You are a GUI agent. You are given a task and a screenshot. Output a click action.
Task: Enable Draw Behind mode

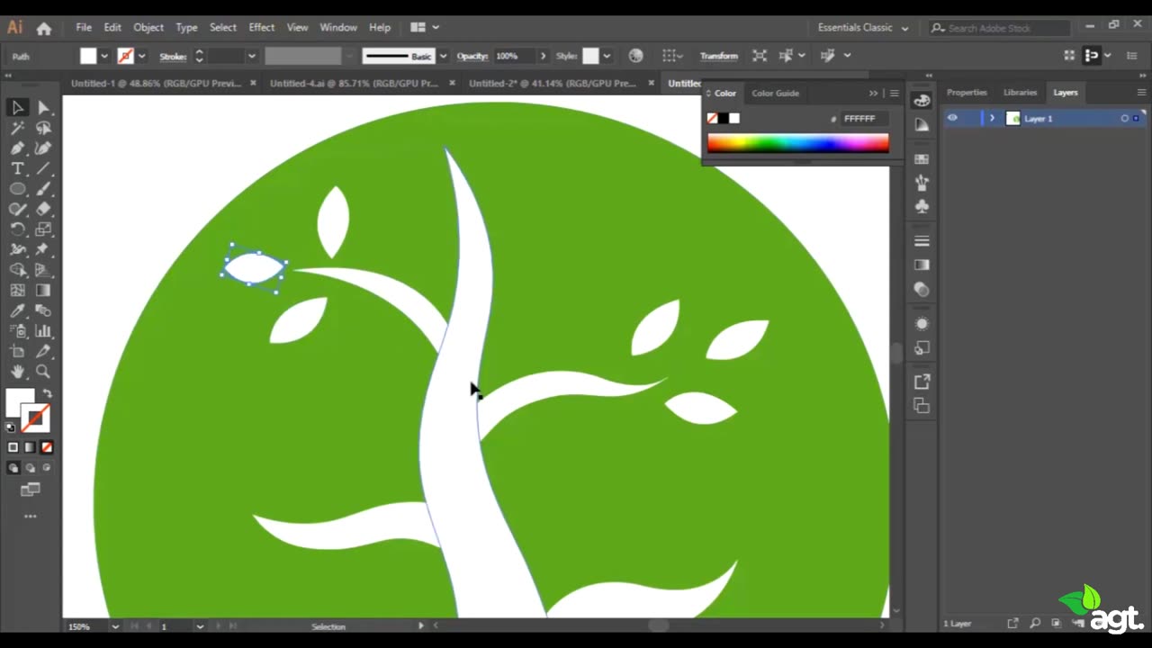[30, 468]
